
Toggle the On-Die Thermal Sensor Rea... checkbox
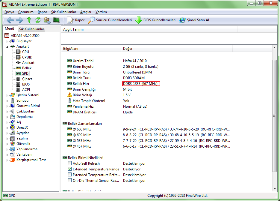pos(70,180)
